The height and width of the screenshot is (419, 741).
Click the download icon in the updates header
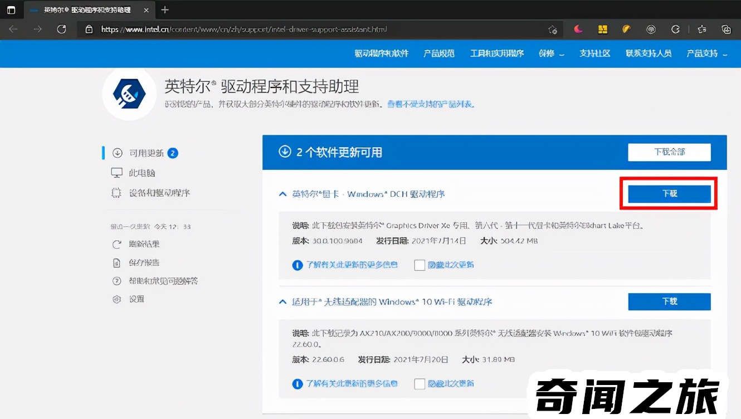(285, 152)
